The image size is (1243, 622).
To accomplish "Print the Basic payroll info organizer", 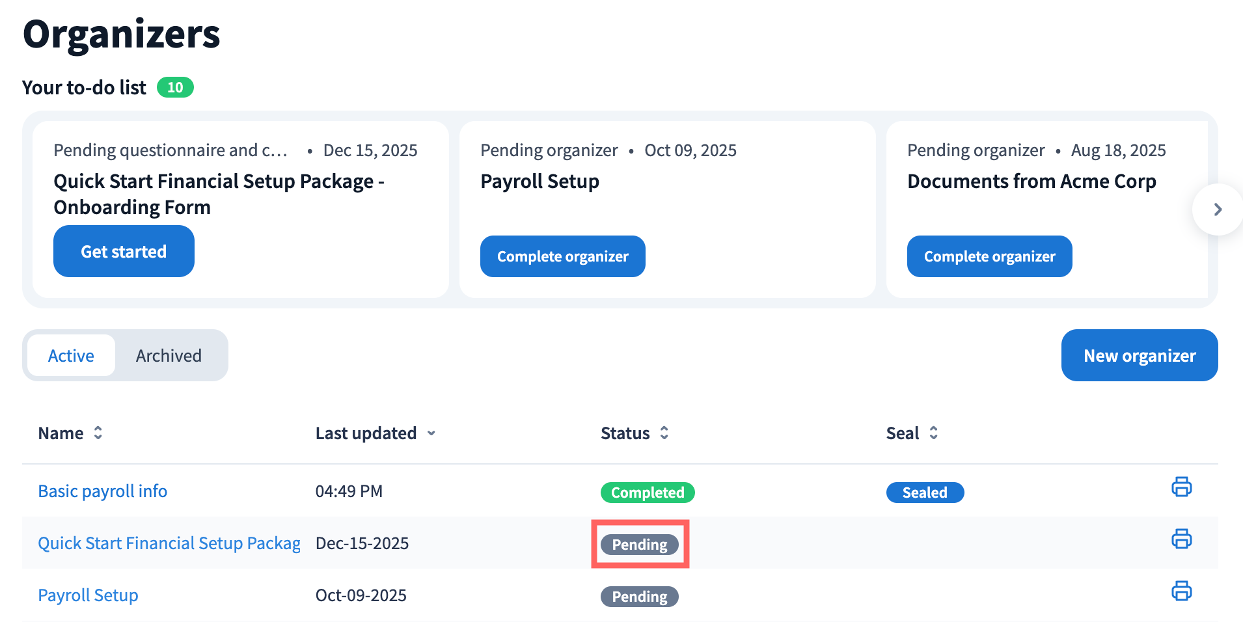I will pyautogui.click(x=1181, y=487).
